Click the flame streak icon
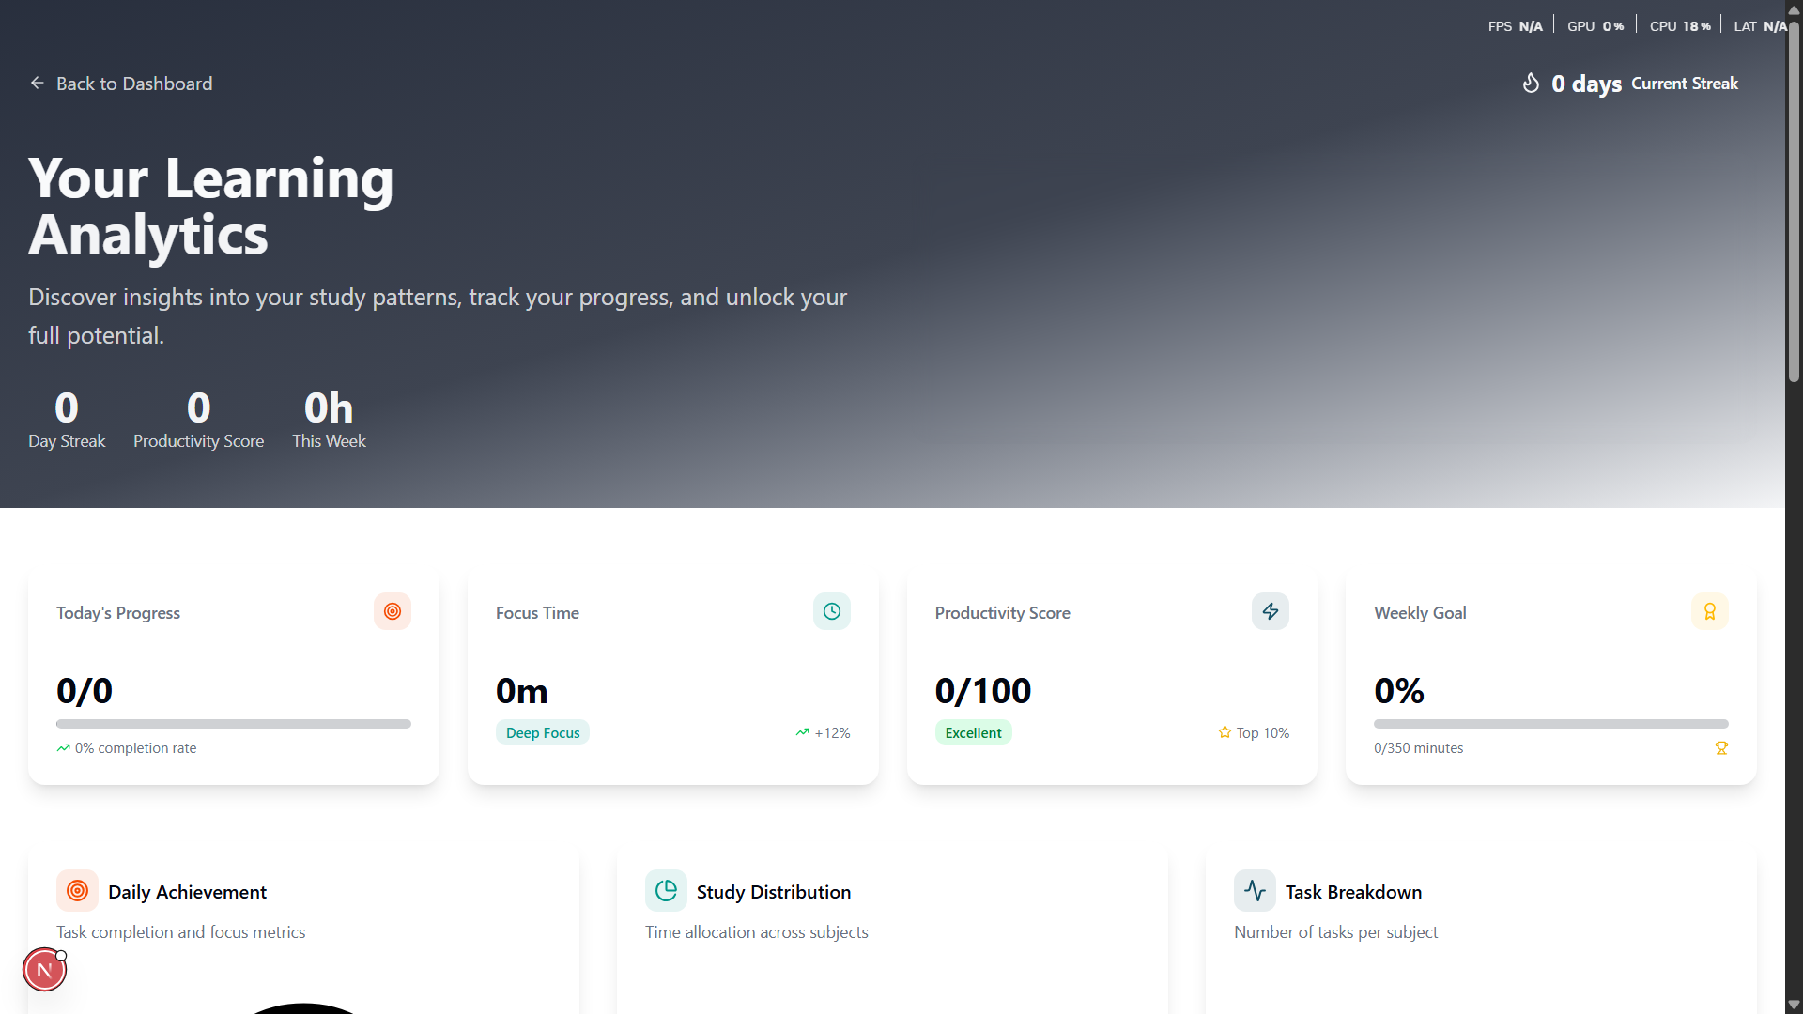Image resolution: width=1803 pixels, height=1014 pixels. point(1531,84)
